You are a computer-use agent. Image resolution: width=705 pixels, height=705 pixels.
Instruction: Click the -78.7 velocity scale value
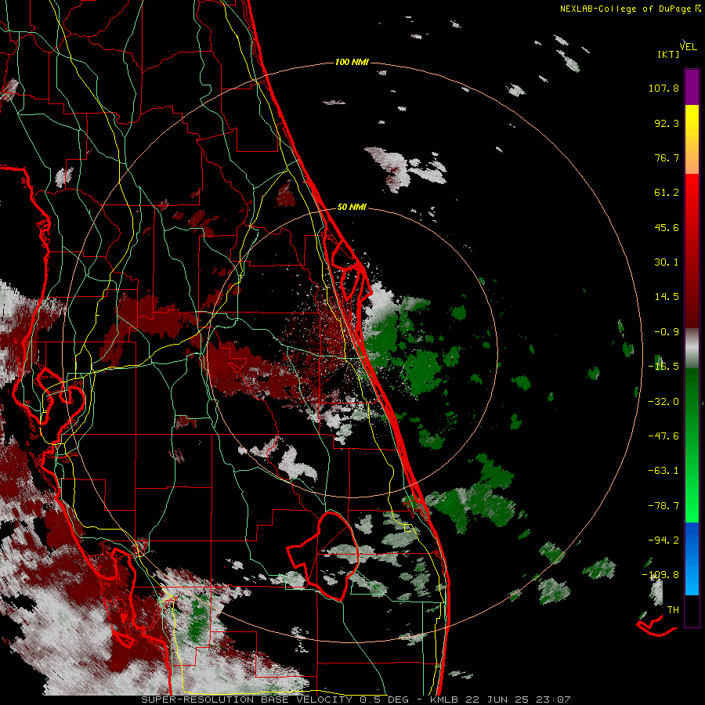click(663, 506)
